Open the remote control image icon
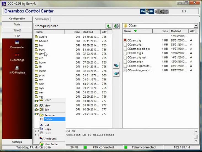Screen dimensions: 202x152 point(162,11)
